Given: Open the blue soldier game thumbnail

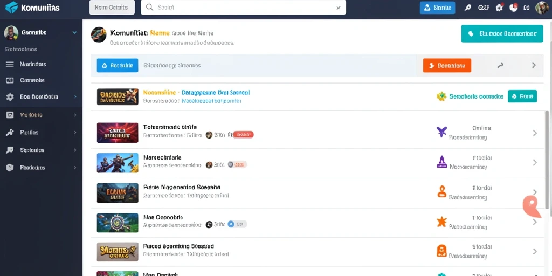Looking at the screenshot, I should pyautogui.click(x=118, y=163).
